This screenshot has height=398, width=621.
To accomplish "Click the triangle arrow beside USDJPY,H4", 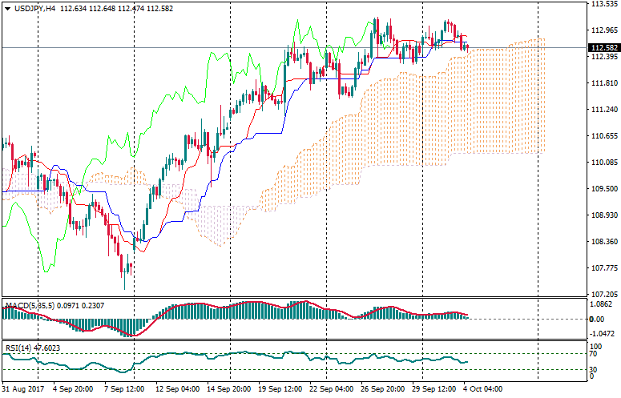I will pos(7,8).
